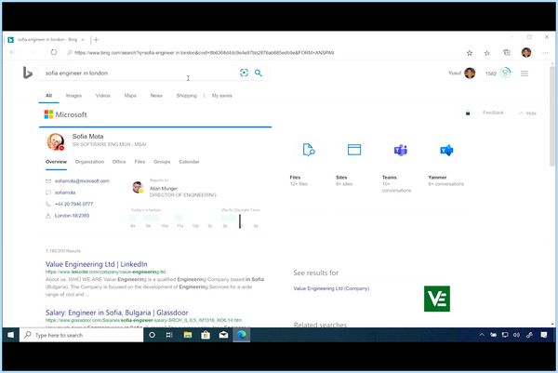Open the Yammer icon tile
The image size is (558, 373).
pyautogui.click(x=446, y=150)
